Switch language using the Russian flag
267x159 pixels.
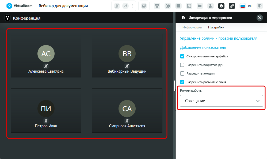coord(243,6)
